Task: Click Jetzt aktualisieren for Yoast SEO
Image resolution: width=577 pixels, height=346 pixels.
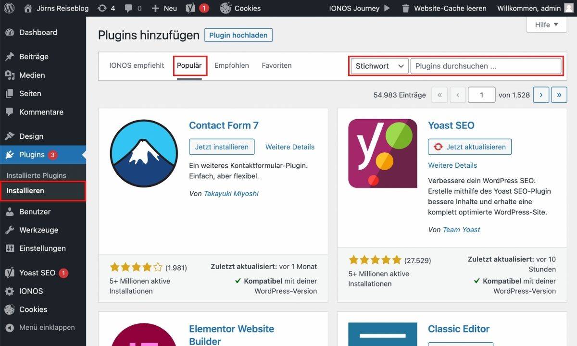Action: point(470,147)
